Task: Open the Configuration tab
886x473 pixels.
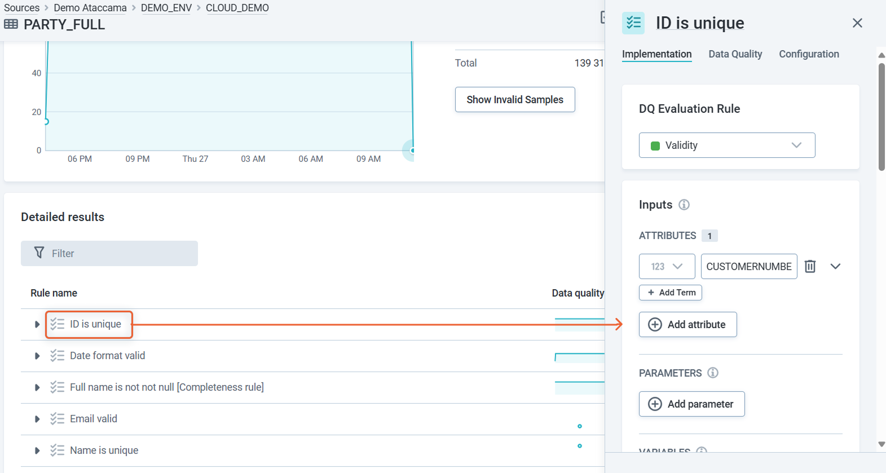Action: 809,54
